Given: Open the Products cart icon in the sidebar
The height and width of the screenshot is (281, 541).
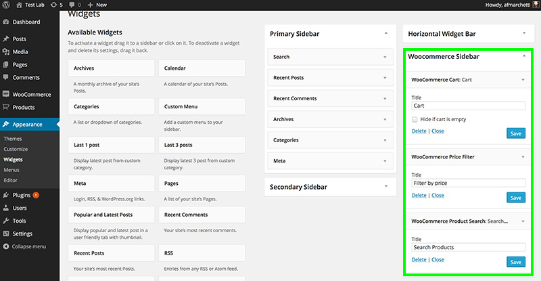Looking at the screenshot, I should click(x=6, y=107).
